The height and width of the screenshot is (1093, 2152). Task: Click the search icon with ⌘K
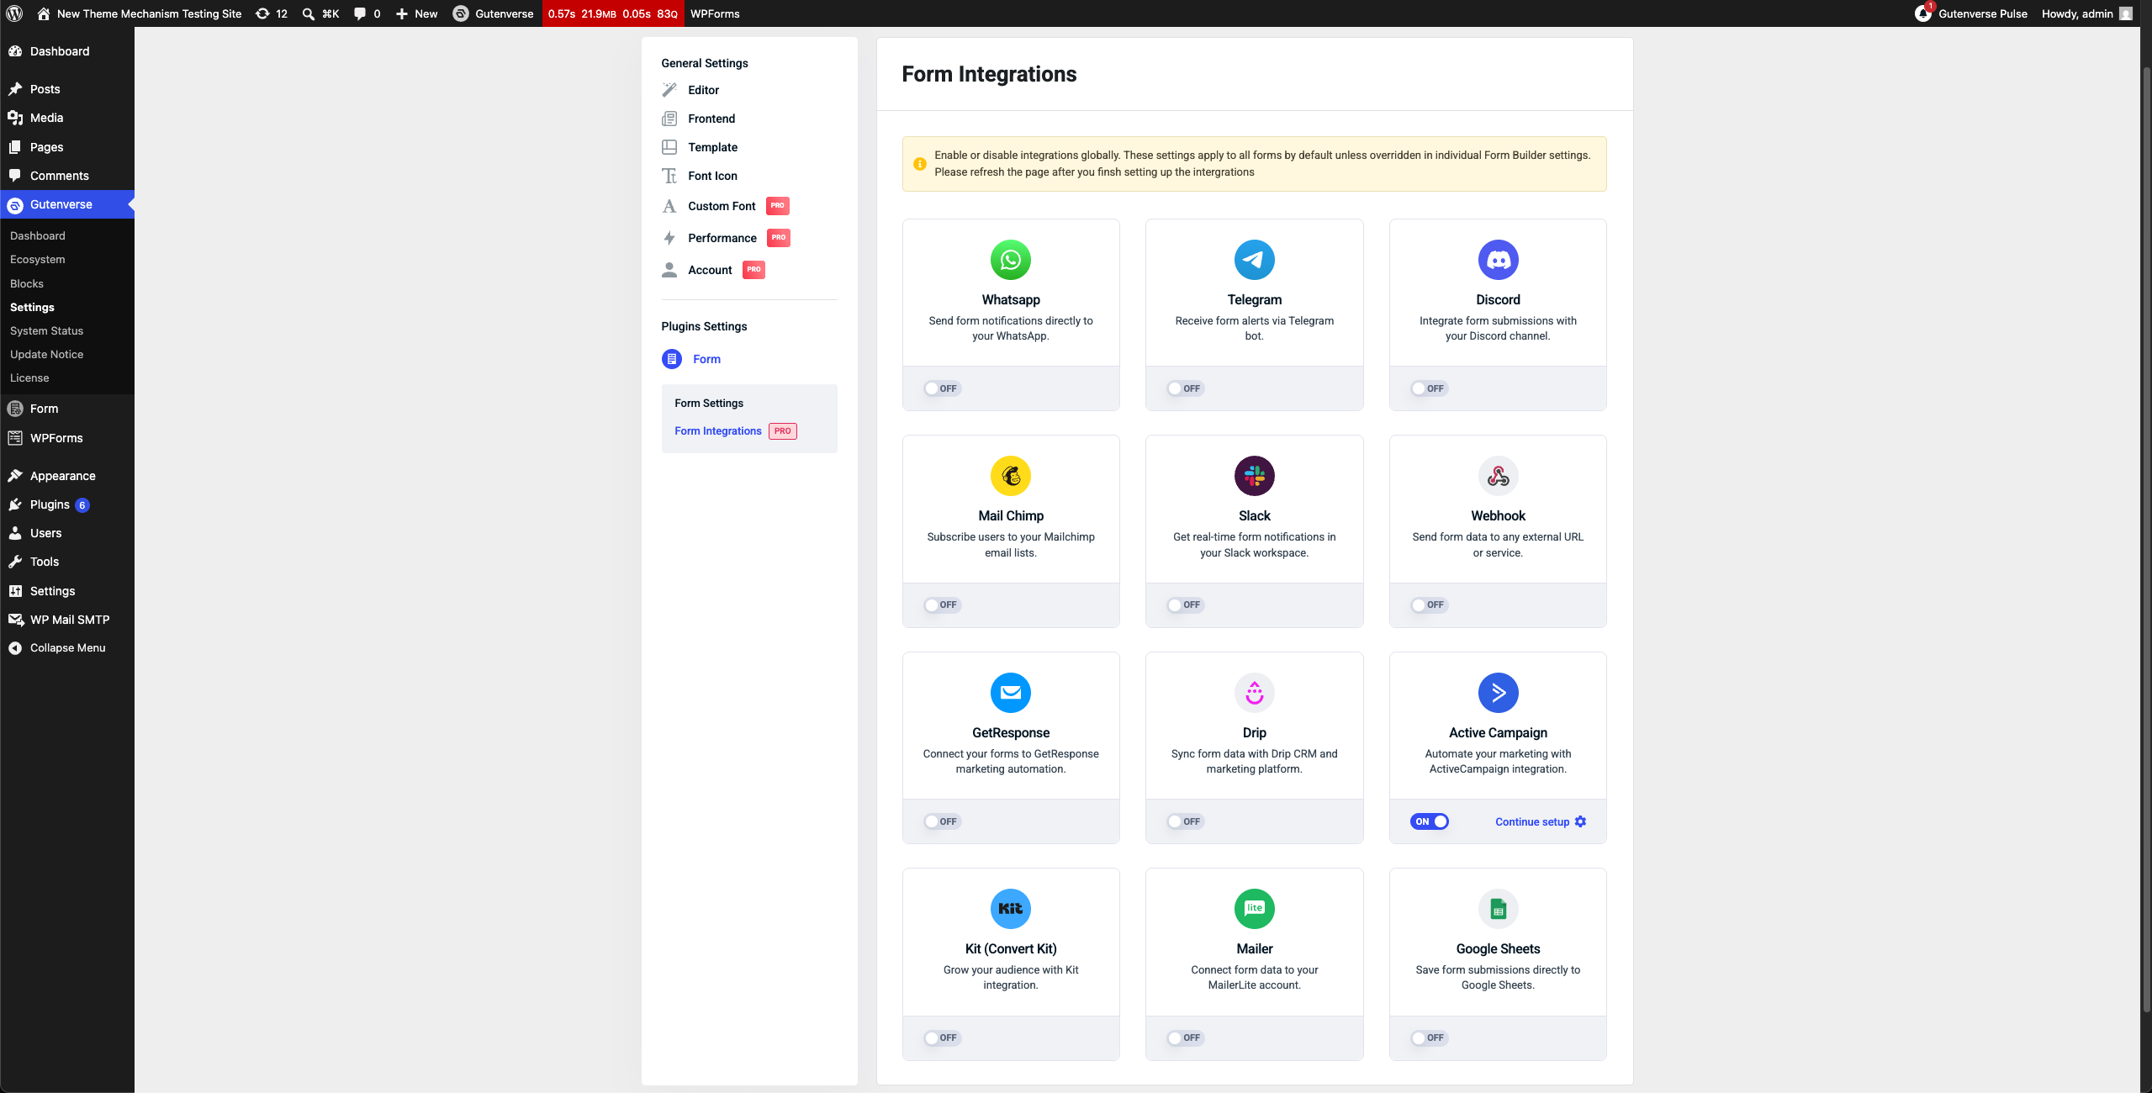320,13
